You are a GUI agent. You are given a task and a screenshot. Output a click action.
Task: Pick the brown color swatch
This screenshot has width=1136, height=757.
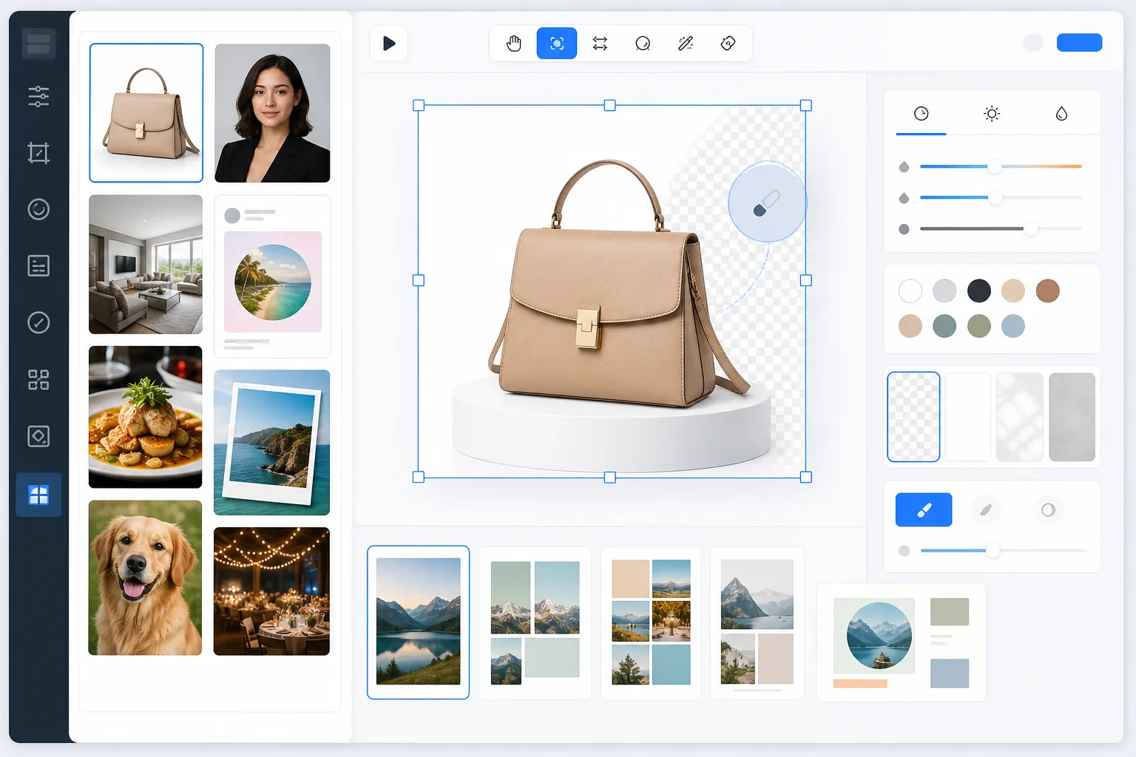[x=1048, y=291]
